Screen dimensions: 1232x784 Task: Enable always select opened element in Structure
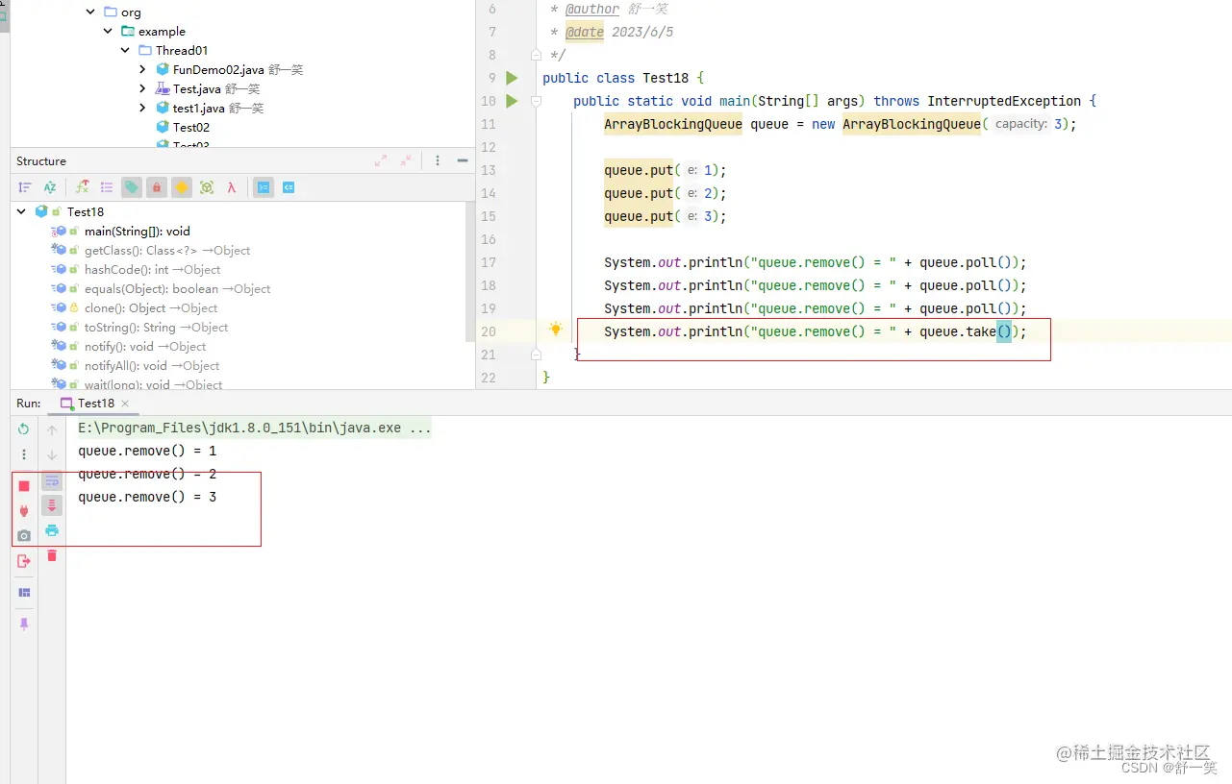[264, 187]
